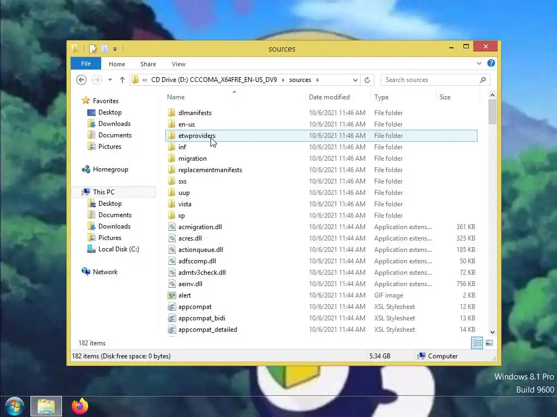557x417 pixels.
Task: Open Pictures under Favorites
Action: pos(110,147)
